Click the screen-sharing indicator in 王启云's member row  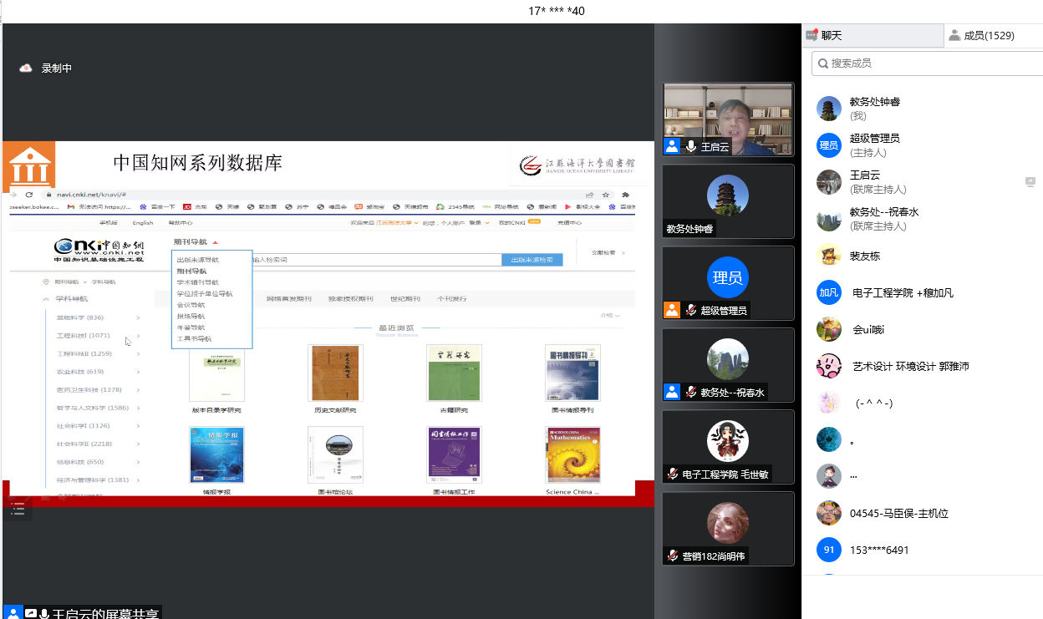1030,182
